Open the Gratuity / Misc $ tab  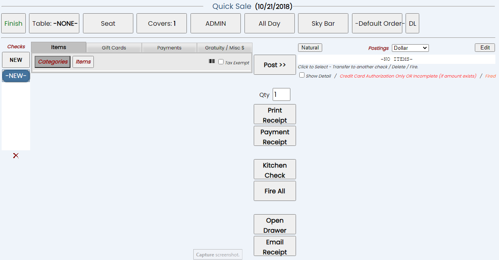(224, 47)
